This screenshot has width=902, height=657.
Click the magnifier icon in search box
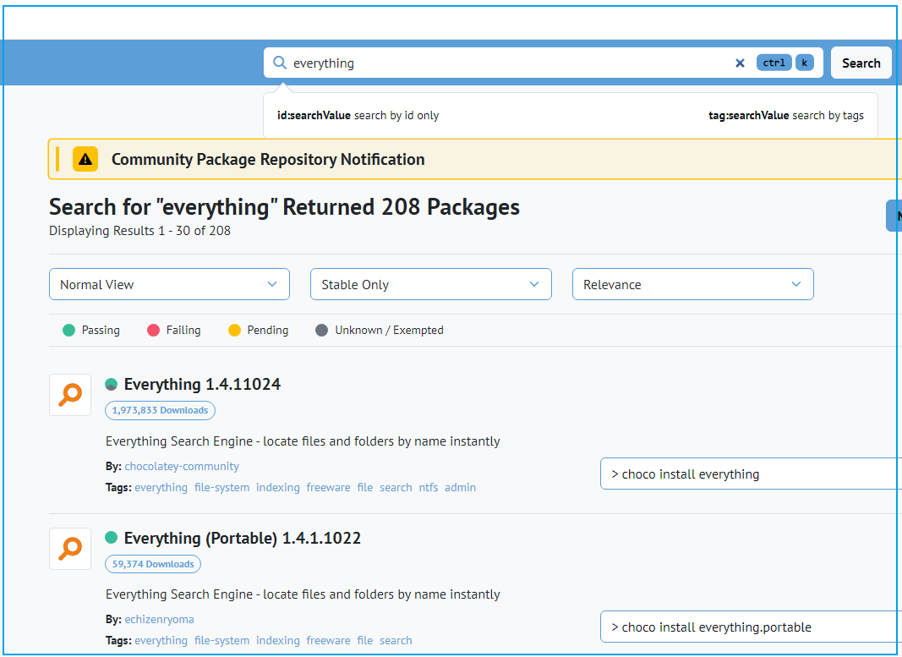click(280, 63)
